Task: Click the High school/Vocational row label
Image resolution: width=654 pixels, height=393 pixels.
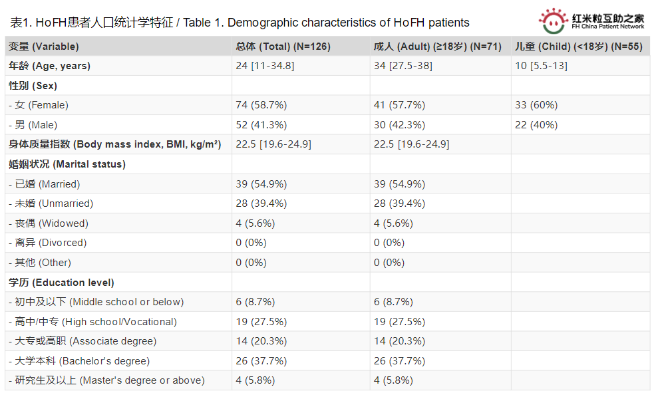Action: point(93,321)
